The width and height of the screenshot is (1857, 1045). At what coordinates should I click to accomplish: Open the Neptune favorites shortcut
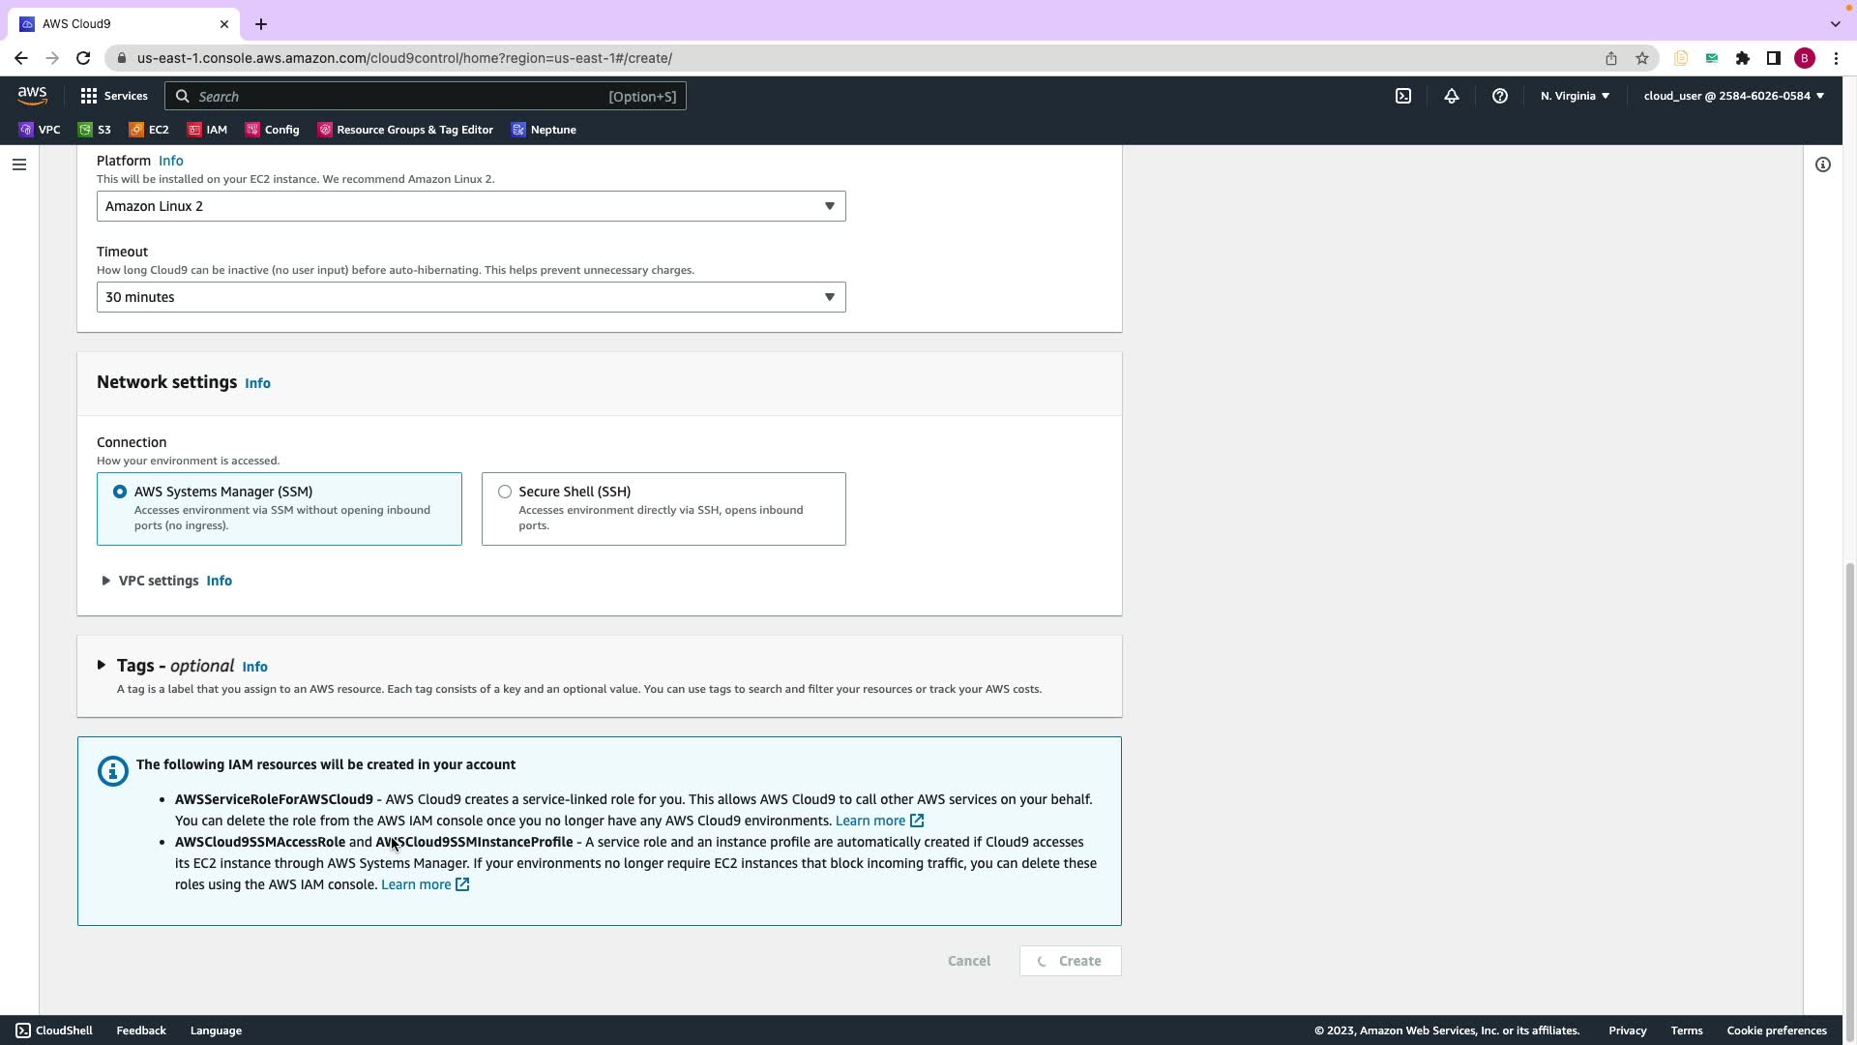[x=543, y=130]
